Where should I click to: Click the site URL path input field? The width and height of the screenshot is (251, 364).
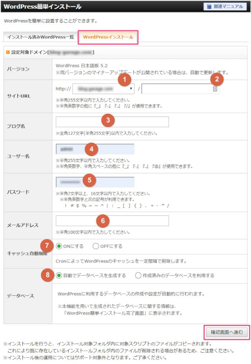point(181,89)
